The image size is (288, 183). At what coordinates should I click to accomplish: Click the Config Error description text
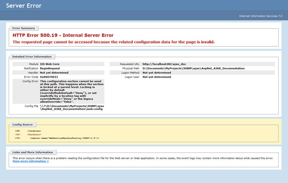point(72,91)
